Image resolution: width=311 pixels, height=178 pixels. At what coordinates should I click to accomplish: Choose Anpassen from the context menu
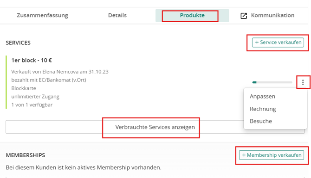(262, 97)
